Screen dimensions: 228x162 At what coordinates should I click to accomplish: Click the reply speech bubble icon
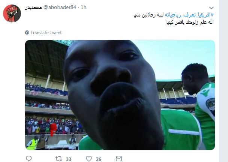click(28, 159)
